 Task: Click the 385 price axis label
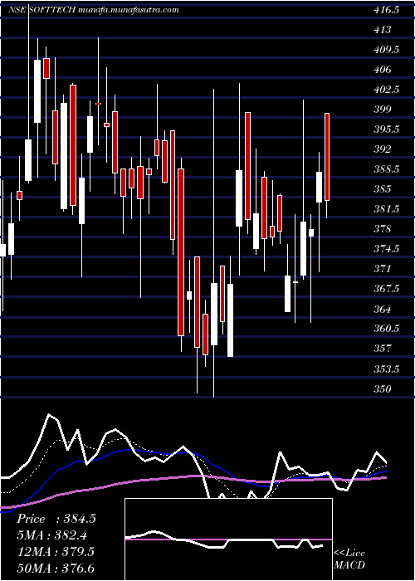point(382,189)
